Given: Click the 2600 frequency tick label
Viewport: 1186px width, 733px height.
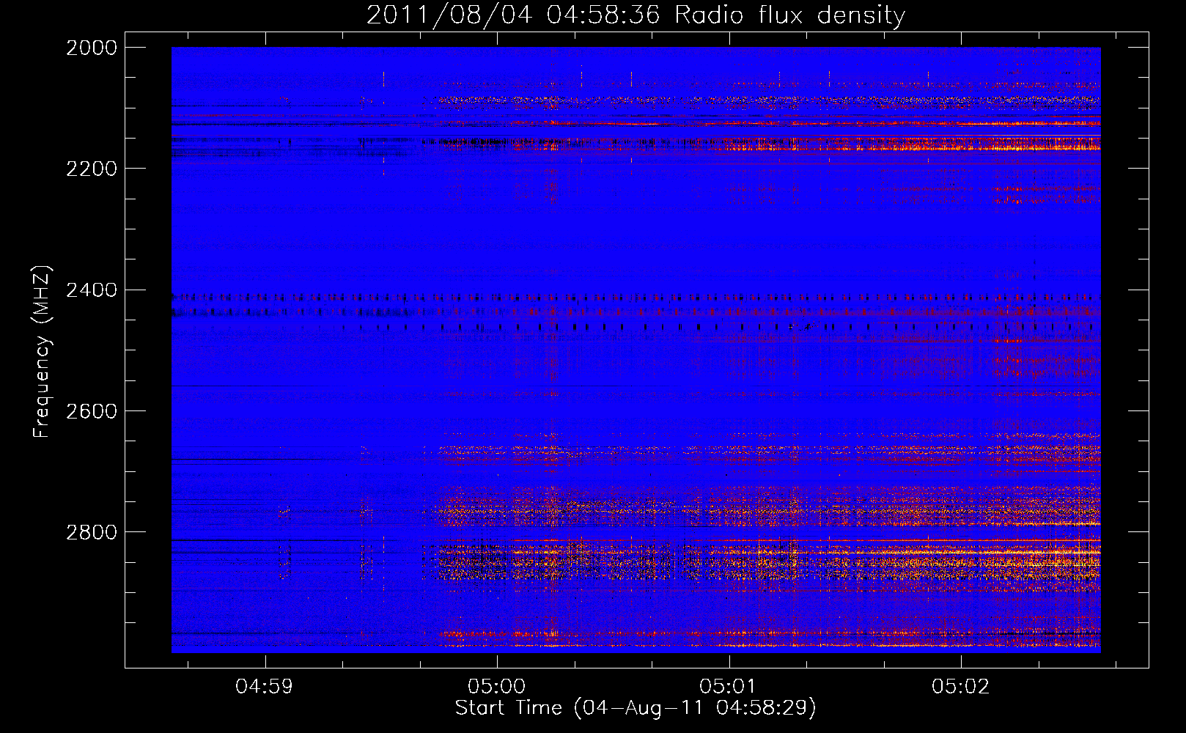Looking at the screenshot, I should [x=92, y=411].
